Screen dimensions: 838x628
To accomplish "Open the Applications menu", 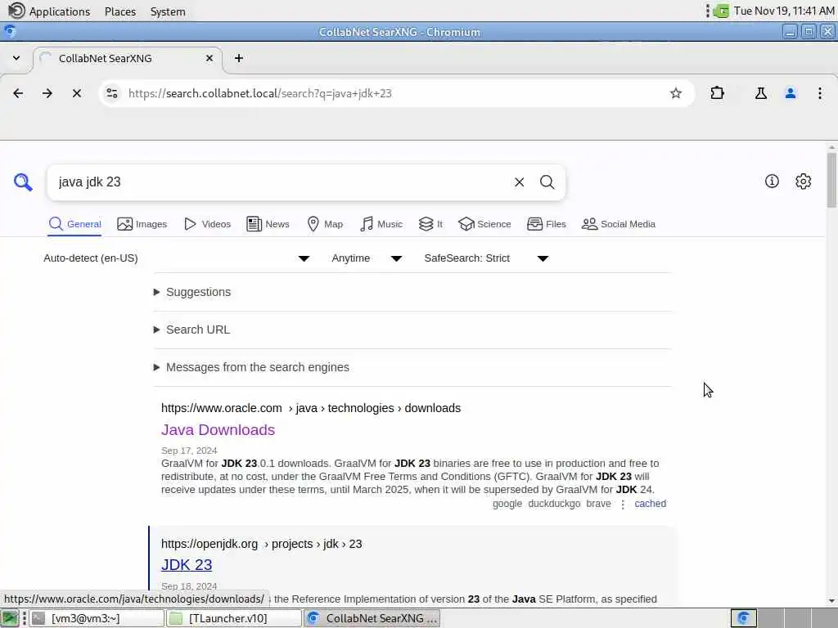I will click(x=59, y=11).
